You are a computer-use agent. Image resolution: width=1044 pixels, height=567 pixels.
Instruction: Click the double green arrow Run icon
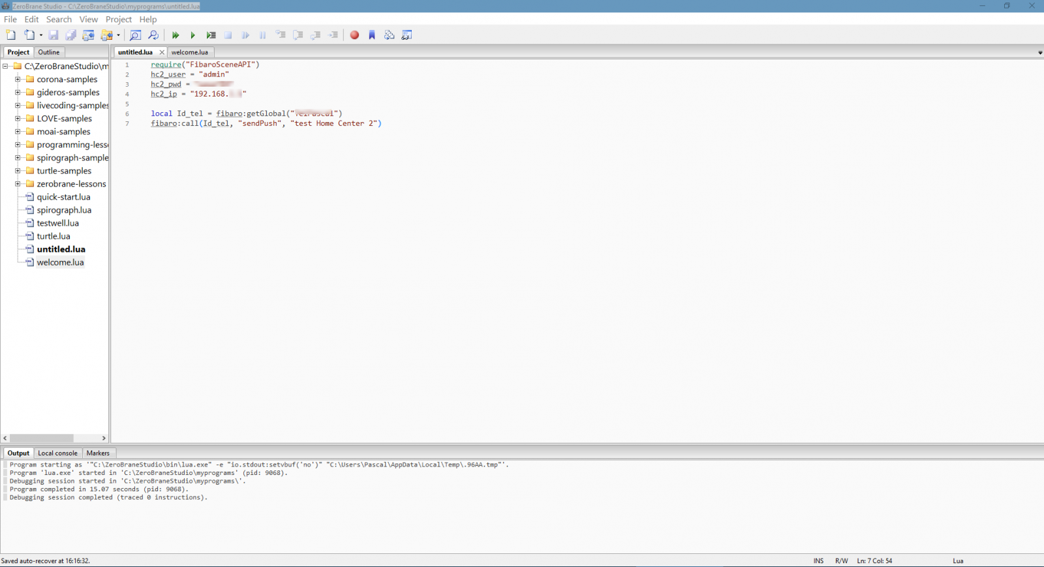176,35
